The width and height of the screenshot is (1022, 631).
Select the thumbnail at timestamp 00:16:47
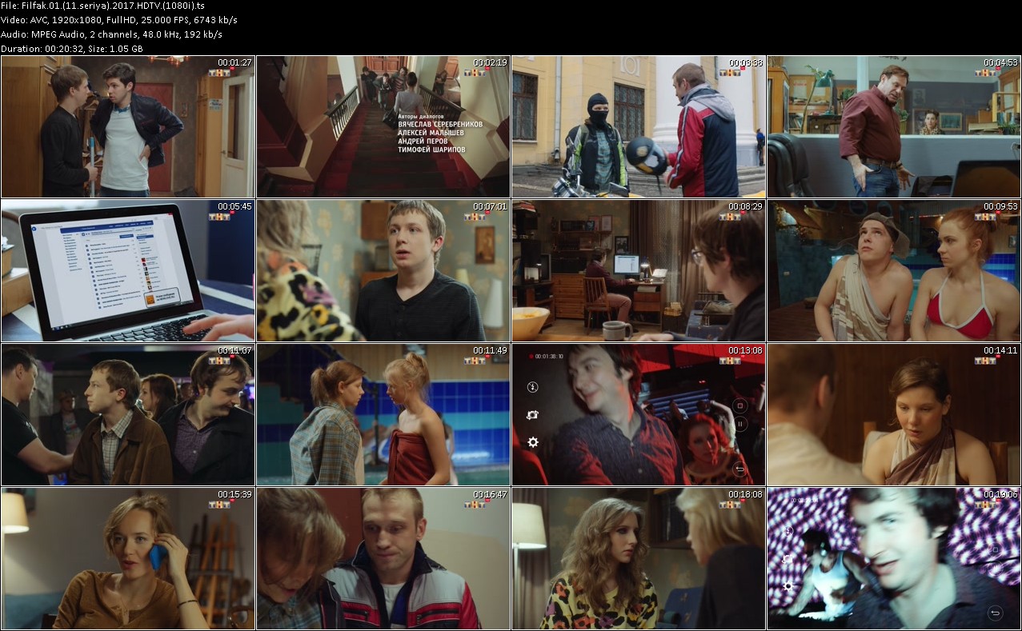pos(383,558)
